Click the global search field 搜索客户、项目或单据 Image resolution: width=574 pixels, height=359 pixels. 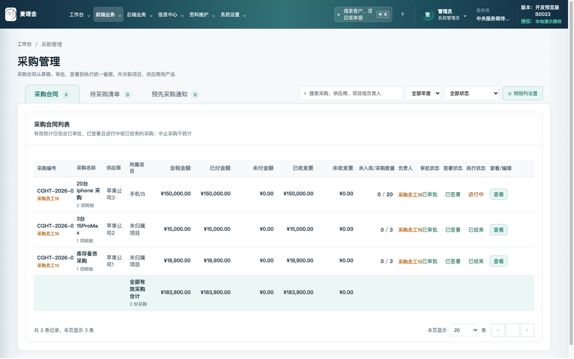pyautogui.click(x=363, y=14)
